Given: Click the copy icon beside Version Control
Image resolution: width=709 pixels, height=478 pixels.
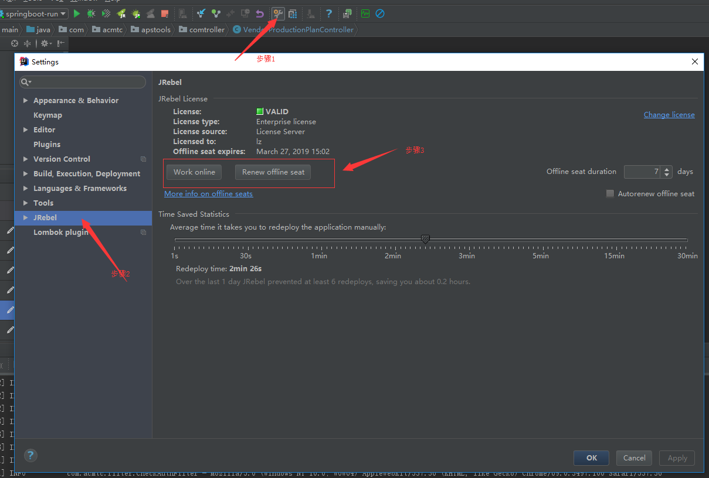Looking at the screenshot, I should 143,159.
